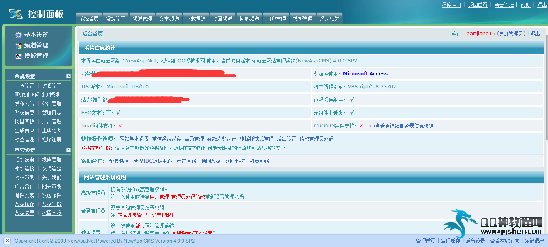The image size is (548, 247).
Task: Open 模板样式总管理 quick link
Action: pos(257,139)
